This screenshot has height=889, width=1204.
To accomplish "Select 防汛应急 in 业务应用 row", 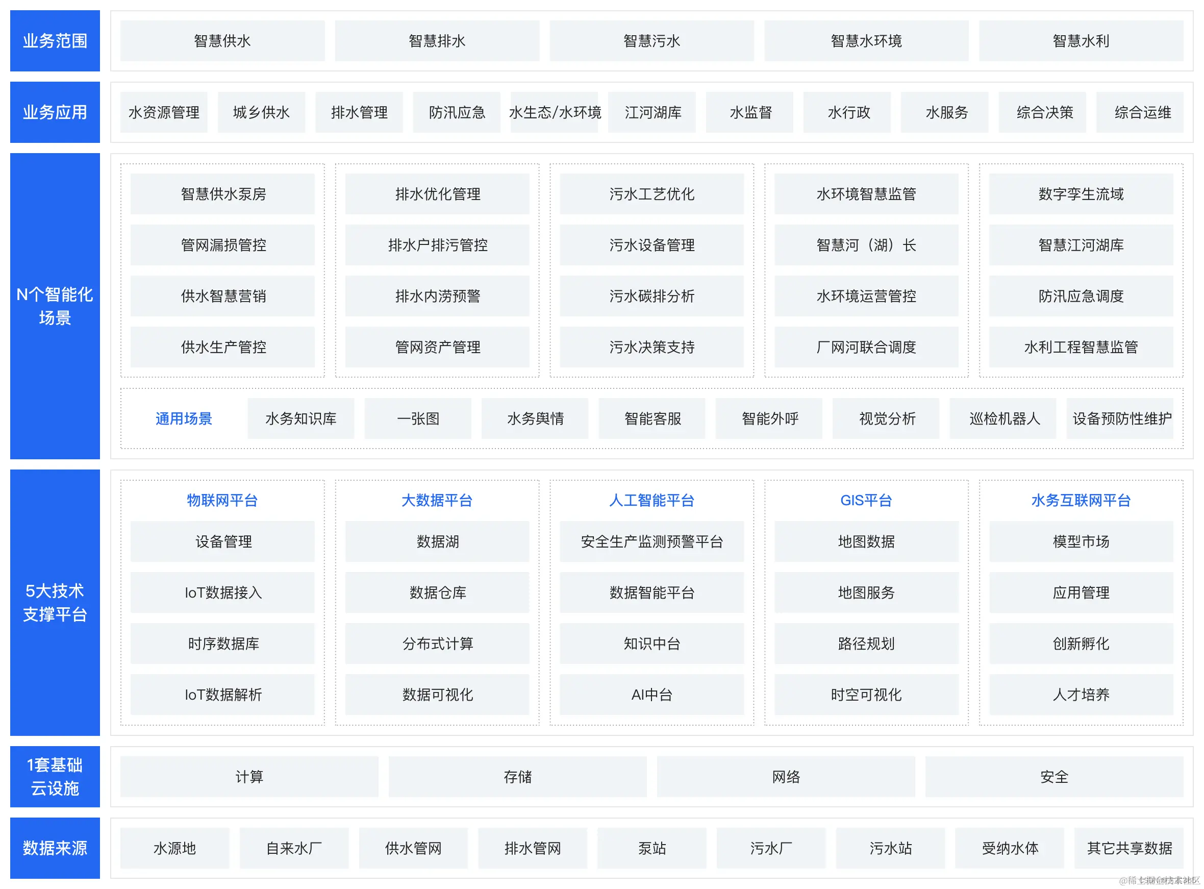I will click(x=456, y=112).
